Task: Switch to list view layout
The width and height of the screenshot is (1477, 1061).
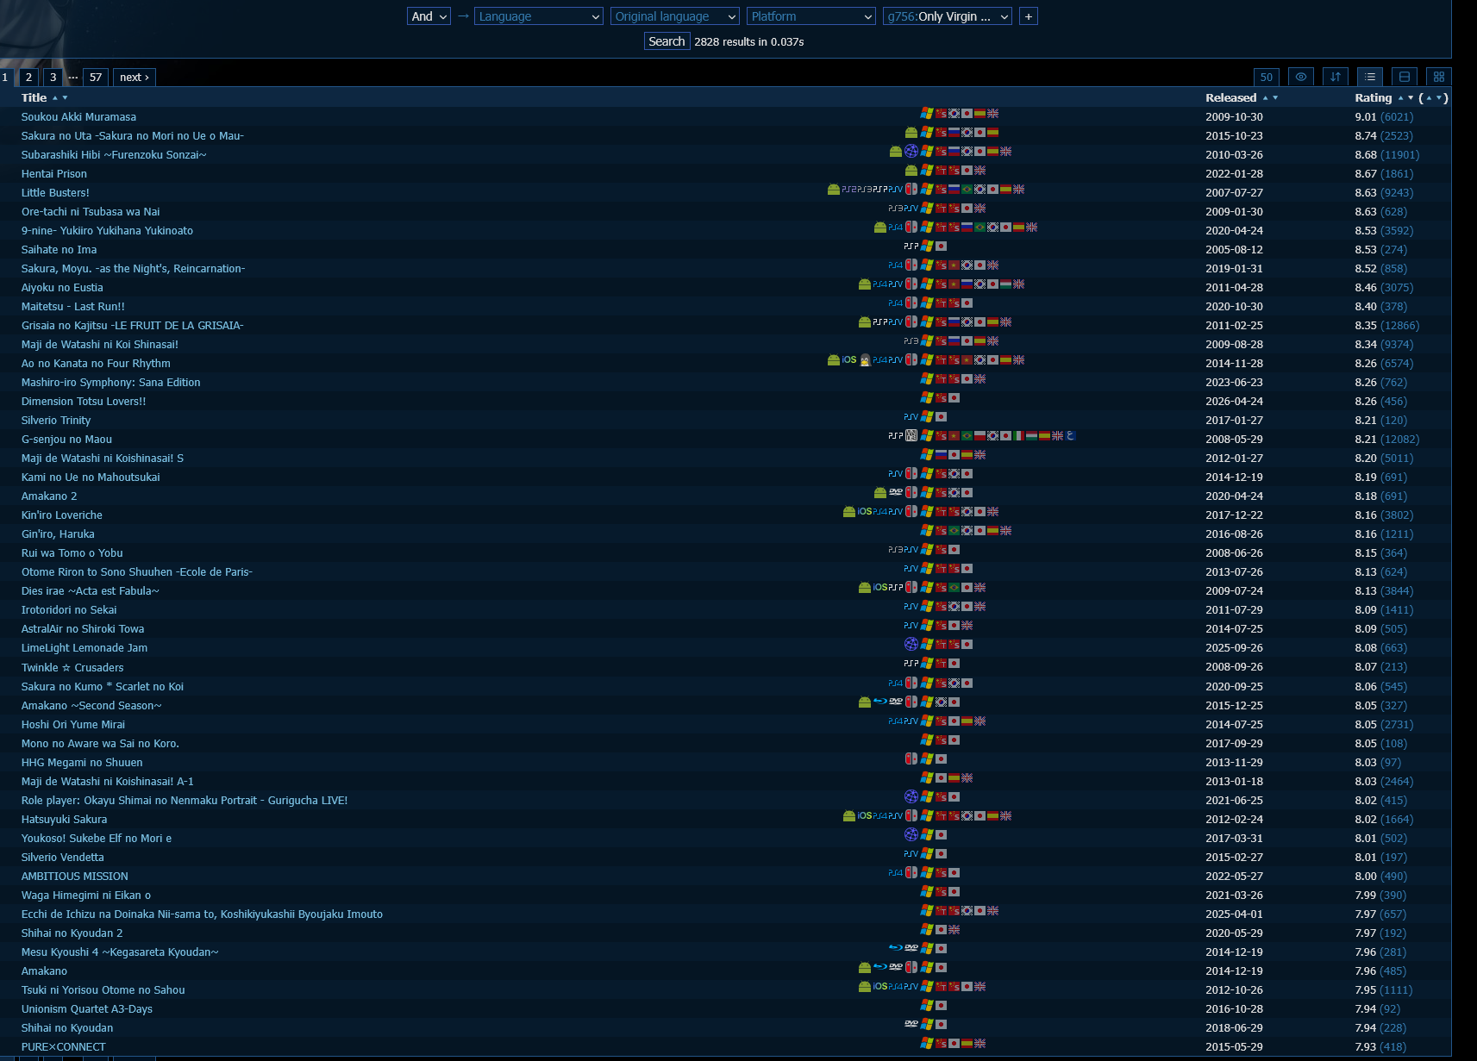Action: [1369, 77]
